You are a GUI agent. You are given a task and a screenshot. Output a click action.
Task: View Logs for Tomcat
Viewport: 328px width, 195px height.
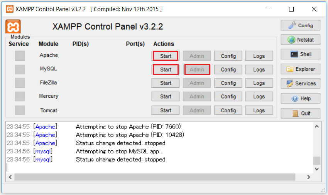click(259, 110)
